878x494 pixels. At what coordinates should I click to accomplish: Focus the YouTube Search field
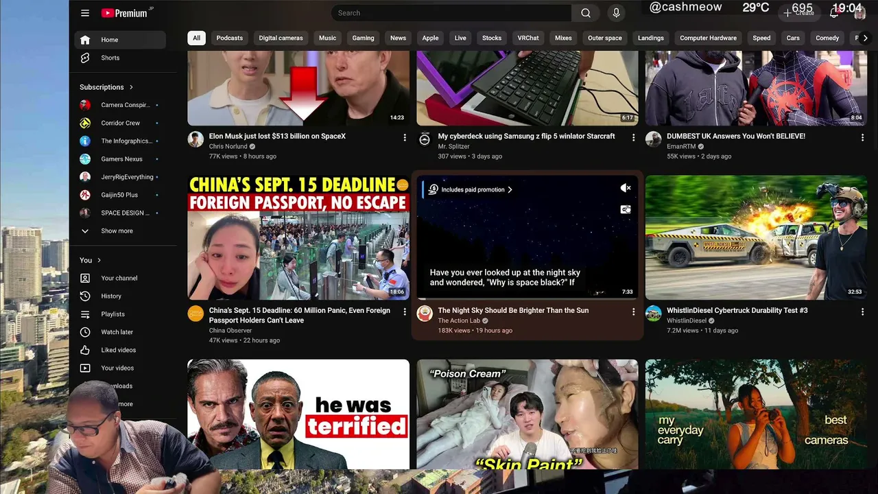pyautogui.click(x=451, y=13)
